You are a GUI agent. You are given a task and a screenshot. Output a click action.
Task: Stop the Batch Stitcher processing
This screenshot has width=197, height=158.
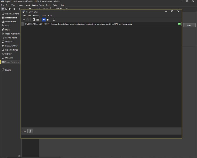pyautogui.click(x=48, y=20)
